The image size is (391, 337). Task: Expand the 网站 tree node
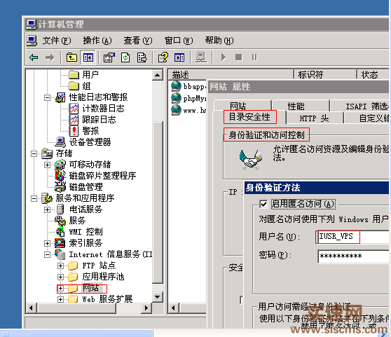[x=60, y=289]
